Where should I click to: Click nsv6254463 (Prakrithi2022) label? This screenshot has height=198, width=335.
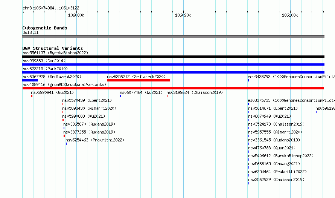click(95, 140)
